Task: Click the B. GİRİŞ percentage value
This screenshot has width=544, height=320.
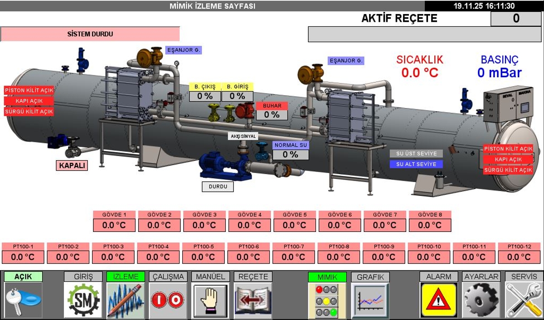Action: click(x=237, y=96)
